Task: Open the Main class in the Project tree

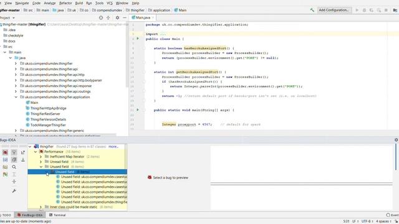Action: [34, 103]
